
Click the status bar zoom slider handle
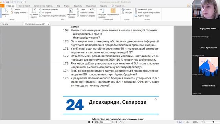(x=214, y=122)
